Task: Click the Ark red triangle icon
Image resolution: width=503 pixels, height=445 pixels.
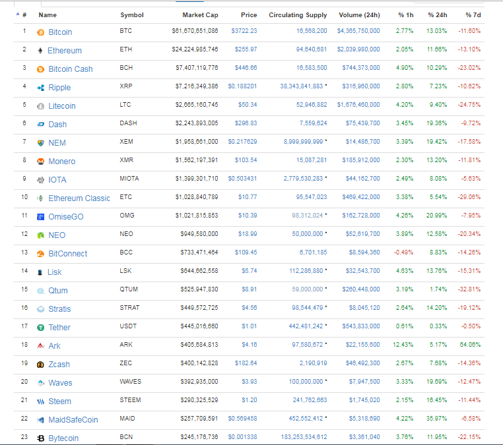Action: point(40,346)
